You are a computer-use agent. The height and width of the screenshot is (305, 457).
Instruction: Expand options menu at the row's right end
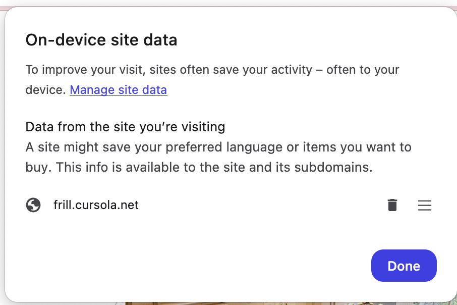(425, 205)
